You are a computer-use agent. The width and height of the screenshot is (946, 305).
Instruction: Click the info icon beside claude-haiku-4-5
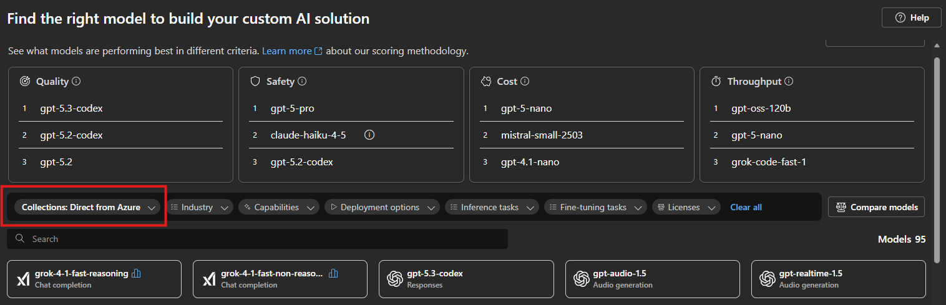click(x=369, y=135)
